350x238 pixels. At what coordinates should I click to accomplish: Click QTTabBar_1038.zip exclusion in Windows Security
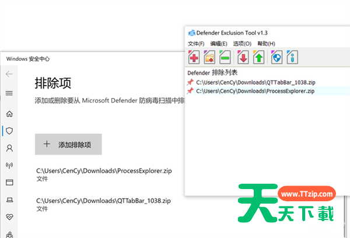point(103,204)
